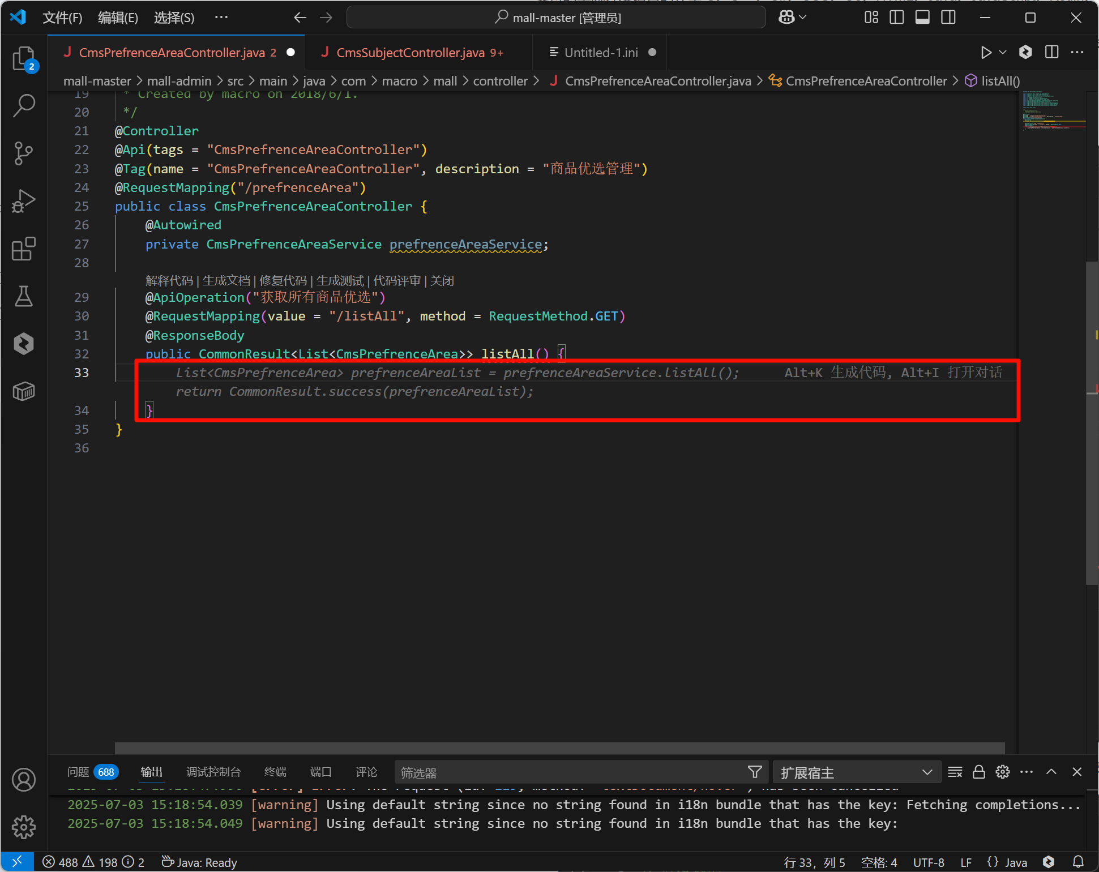
Task: Open the Source Control view
Action: pos(24,153)
